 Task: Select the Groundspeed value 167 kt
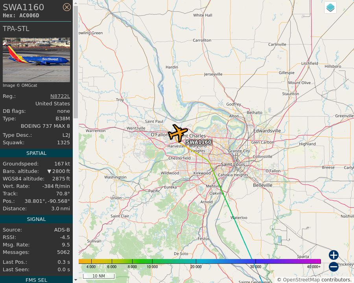tap(62, 164)
